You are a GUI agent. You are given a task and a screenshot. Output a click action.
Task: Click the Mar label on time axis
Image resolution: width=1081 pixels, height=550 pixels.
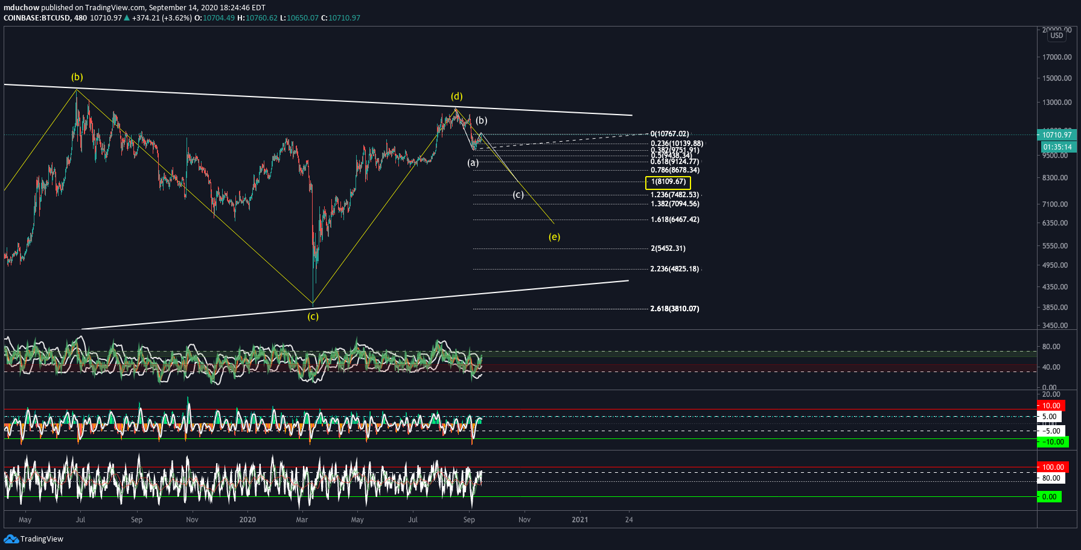pos(302,520)
